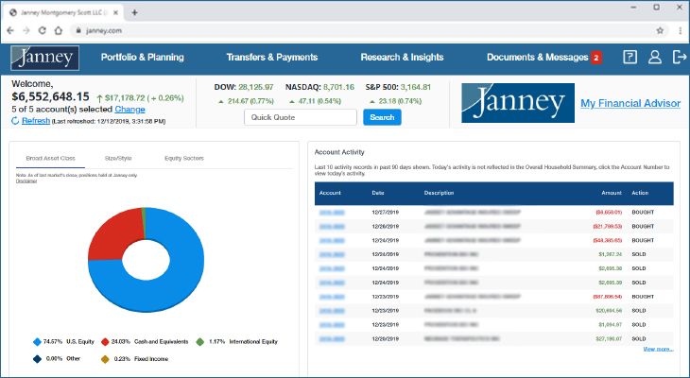This screenshot has width=690, height=378.
Task: Click the Account column header
Action: [330, 193]
